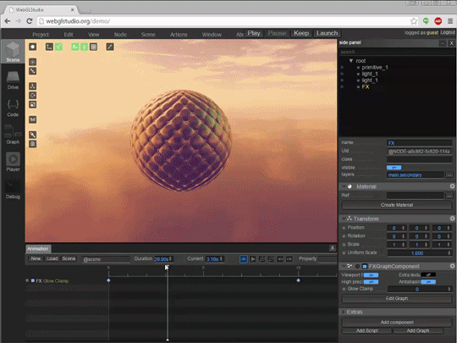Open the Player icon in sidebar
The height and width of the screenshot is (343, 457).
13,158
